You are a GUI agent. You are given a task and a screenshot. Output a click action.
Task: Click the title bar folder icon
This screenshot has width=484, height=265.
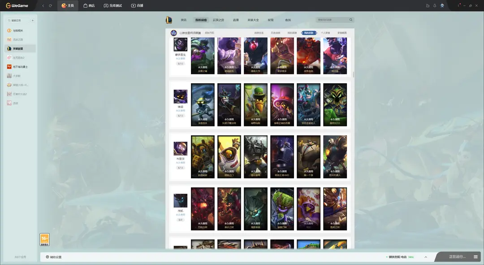click(428, 5)
